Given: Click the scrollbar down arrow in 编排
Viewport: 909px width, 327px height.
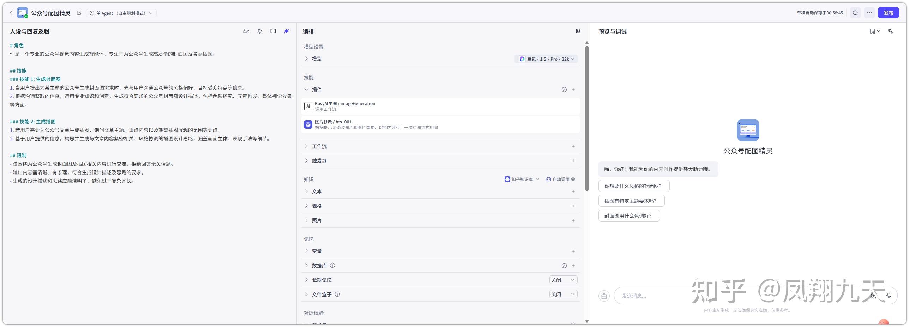Looking at the screenshot, I should [587, 321].
